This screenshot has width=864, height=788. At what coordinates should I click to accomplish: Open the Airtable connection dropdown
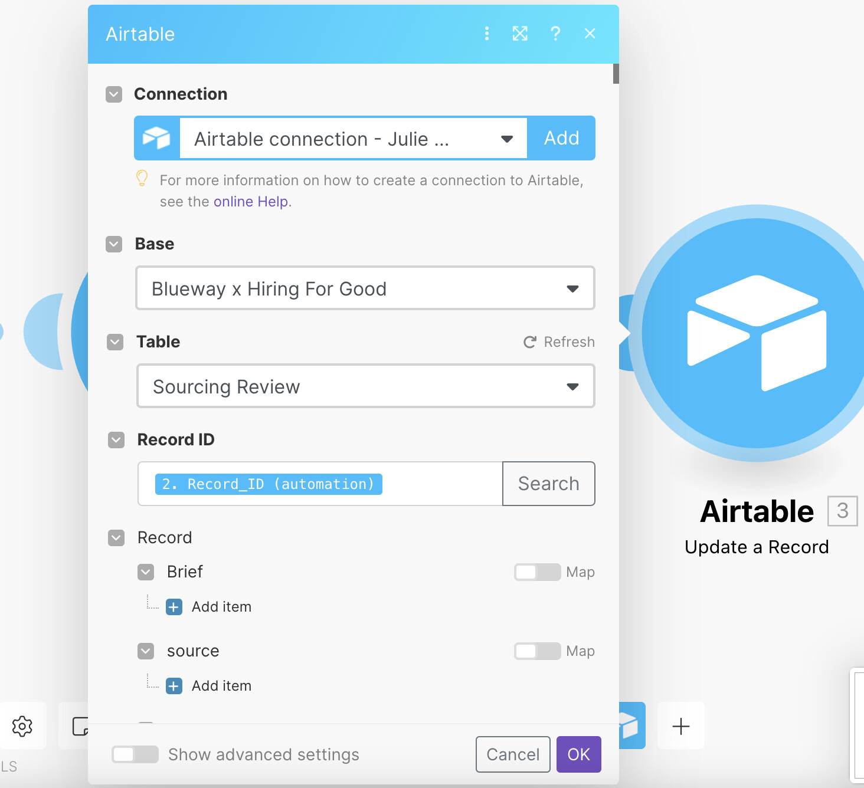353,139
